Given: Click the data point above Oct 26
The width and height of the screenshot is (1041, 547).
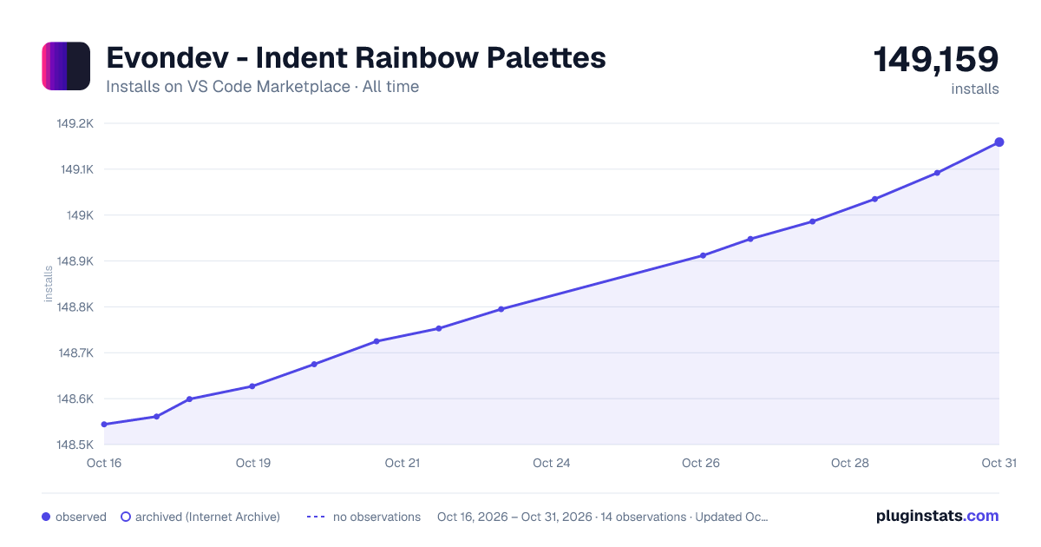Looking at the screenshot, I should pos(703,255).
